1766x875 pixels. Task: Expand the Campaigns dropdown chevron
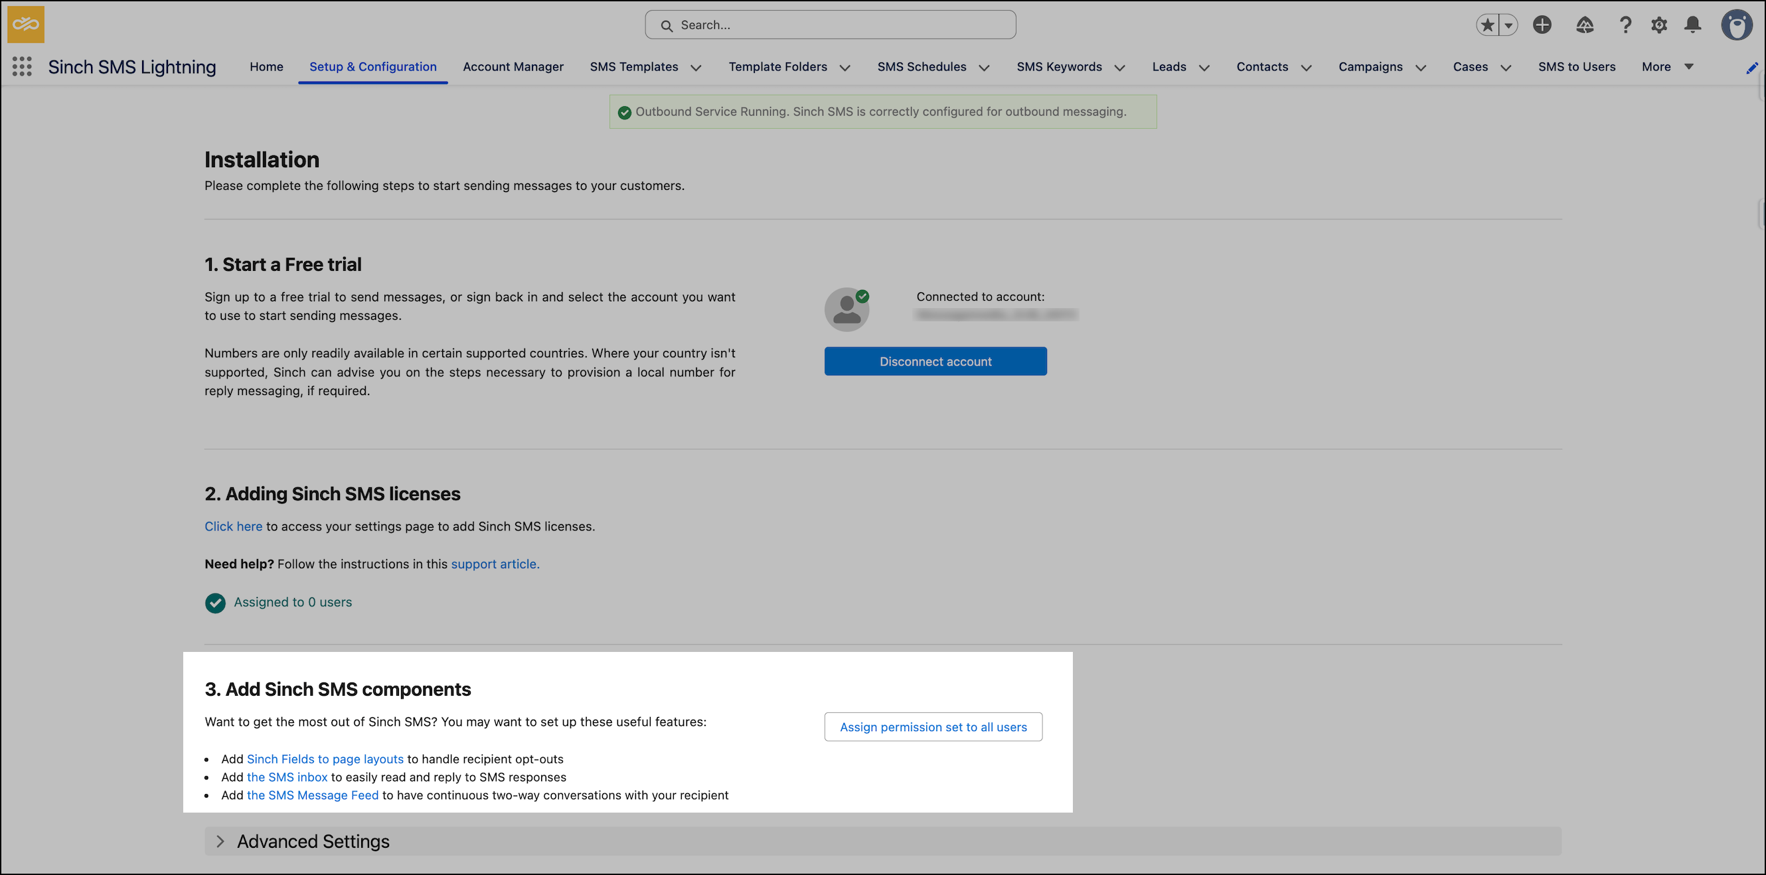tap(1421, 67)
